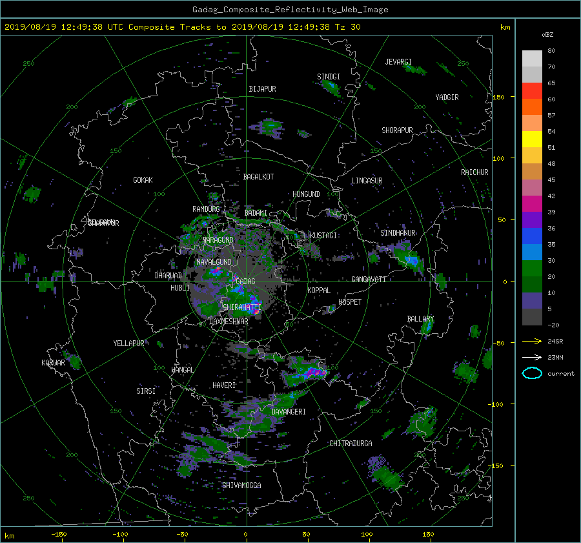This screenshot has height=543, width=581.
Task: Select the YELLAPUR label
Action: click(x=128, y=343)
